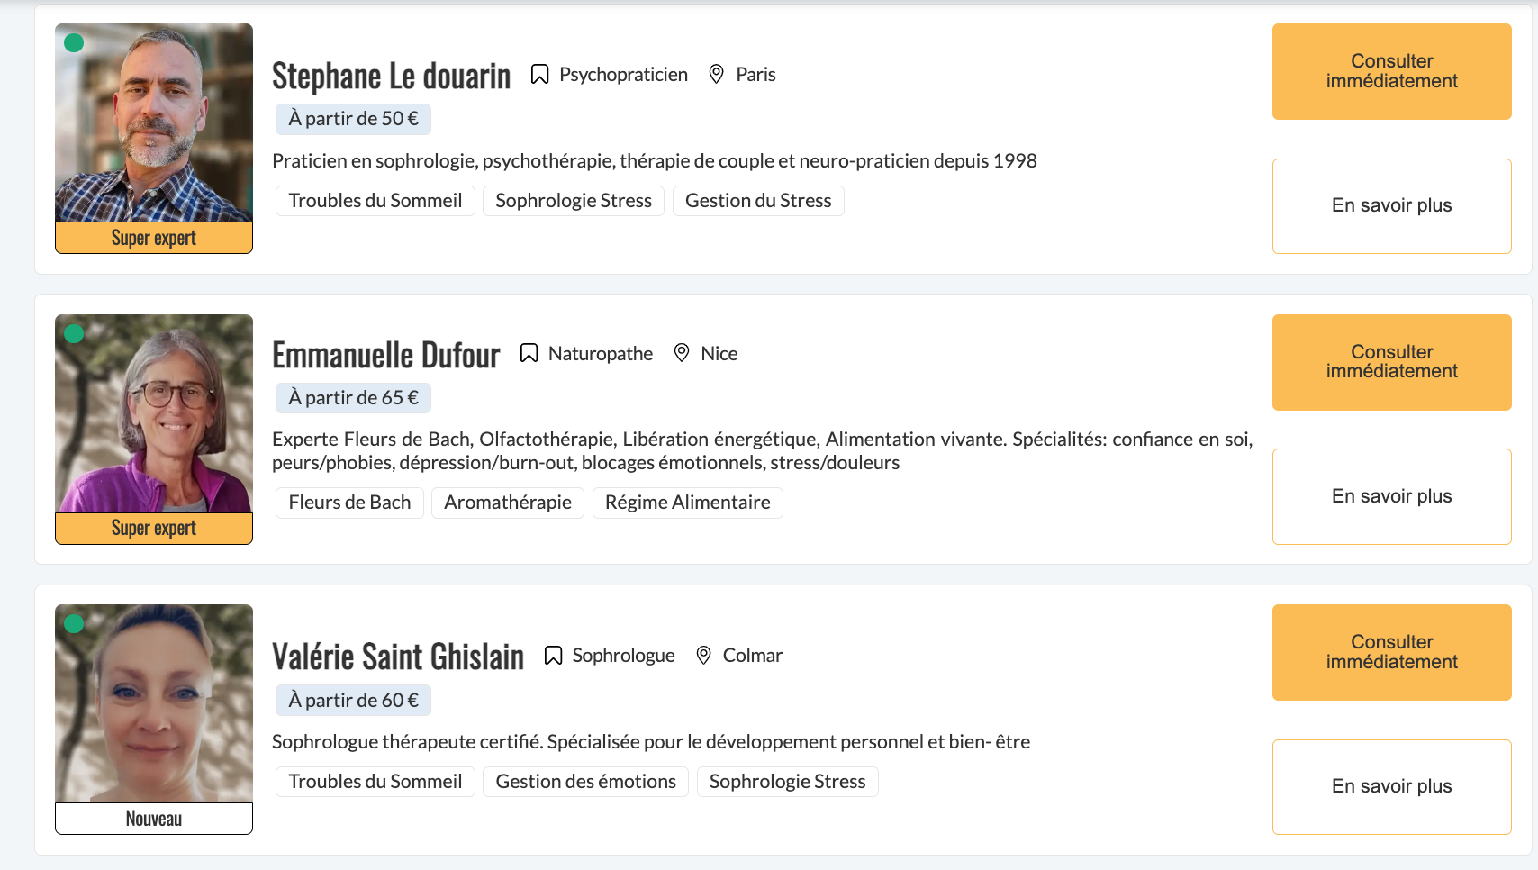Click location pin icon next to Nice
The image size is (1538, 870).
tap(682, 353)
